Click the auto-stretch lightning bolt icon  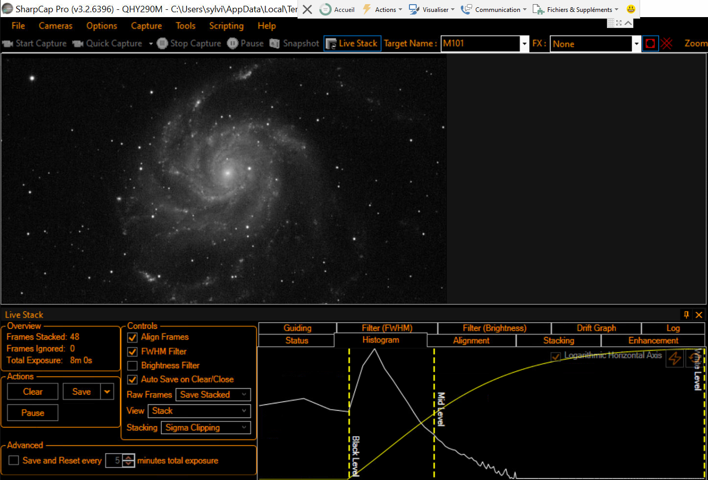point(674,358)
